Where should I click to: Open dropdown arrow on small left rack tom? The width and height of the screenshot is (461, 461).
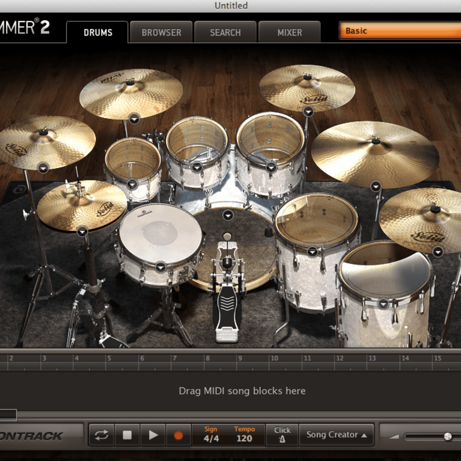[132, 185]
